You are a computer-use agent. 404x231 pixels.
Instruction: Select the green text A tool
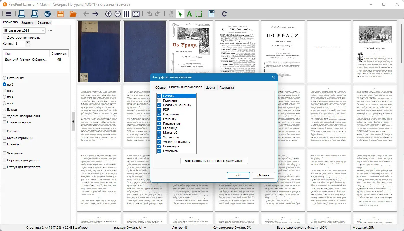(189, 14)
